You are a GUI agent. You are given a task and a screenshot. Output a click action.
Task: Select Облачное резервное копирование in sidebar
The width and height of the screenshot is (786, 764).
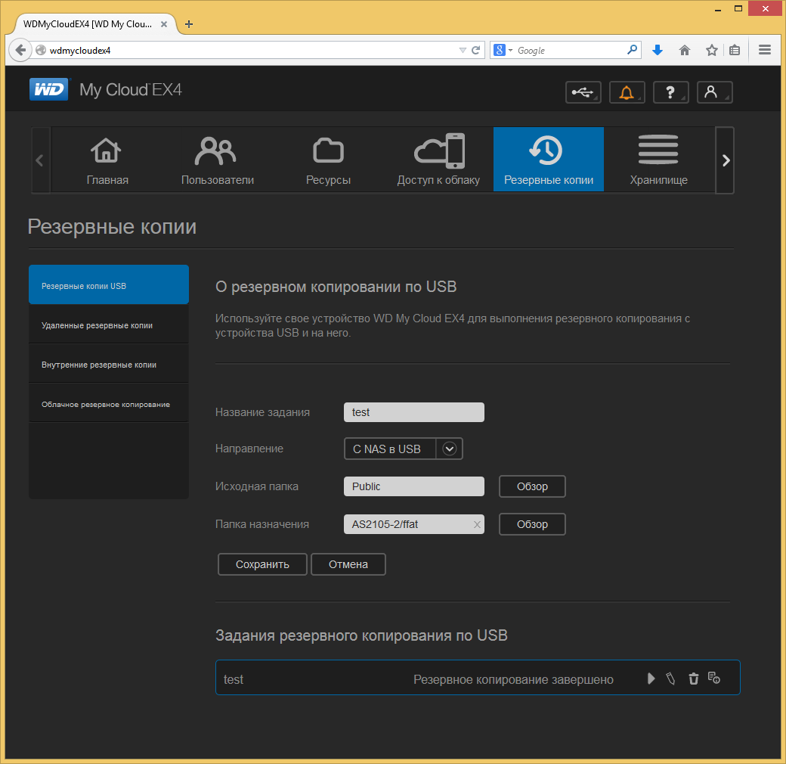click(109, 404)
